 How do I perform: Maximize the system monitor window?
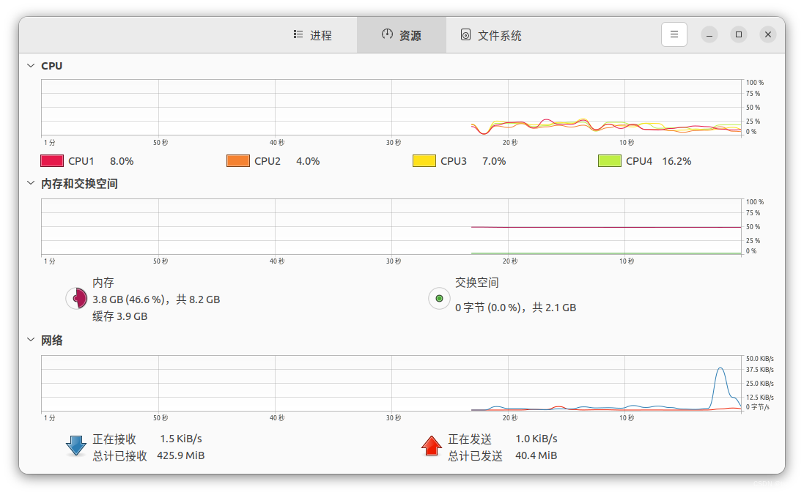(739, 34)
